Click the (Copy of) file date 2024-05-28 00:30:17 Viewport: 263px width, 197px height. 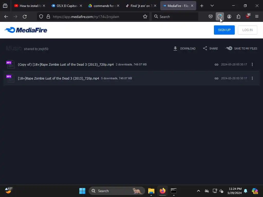(x=234, y=64)
